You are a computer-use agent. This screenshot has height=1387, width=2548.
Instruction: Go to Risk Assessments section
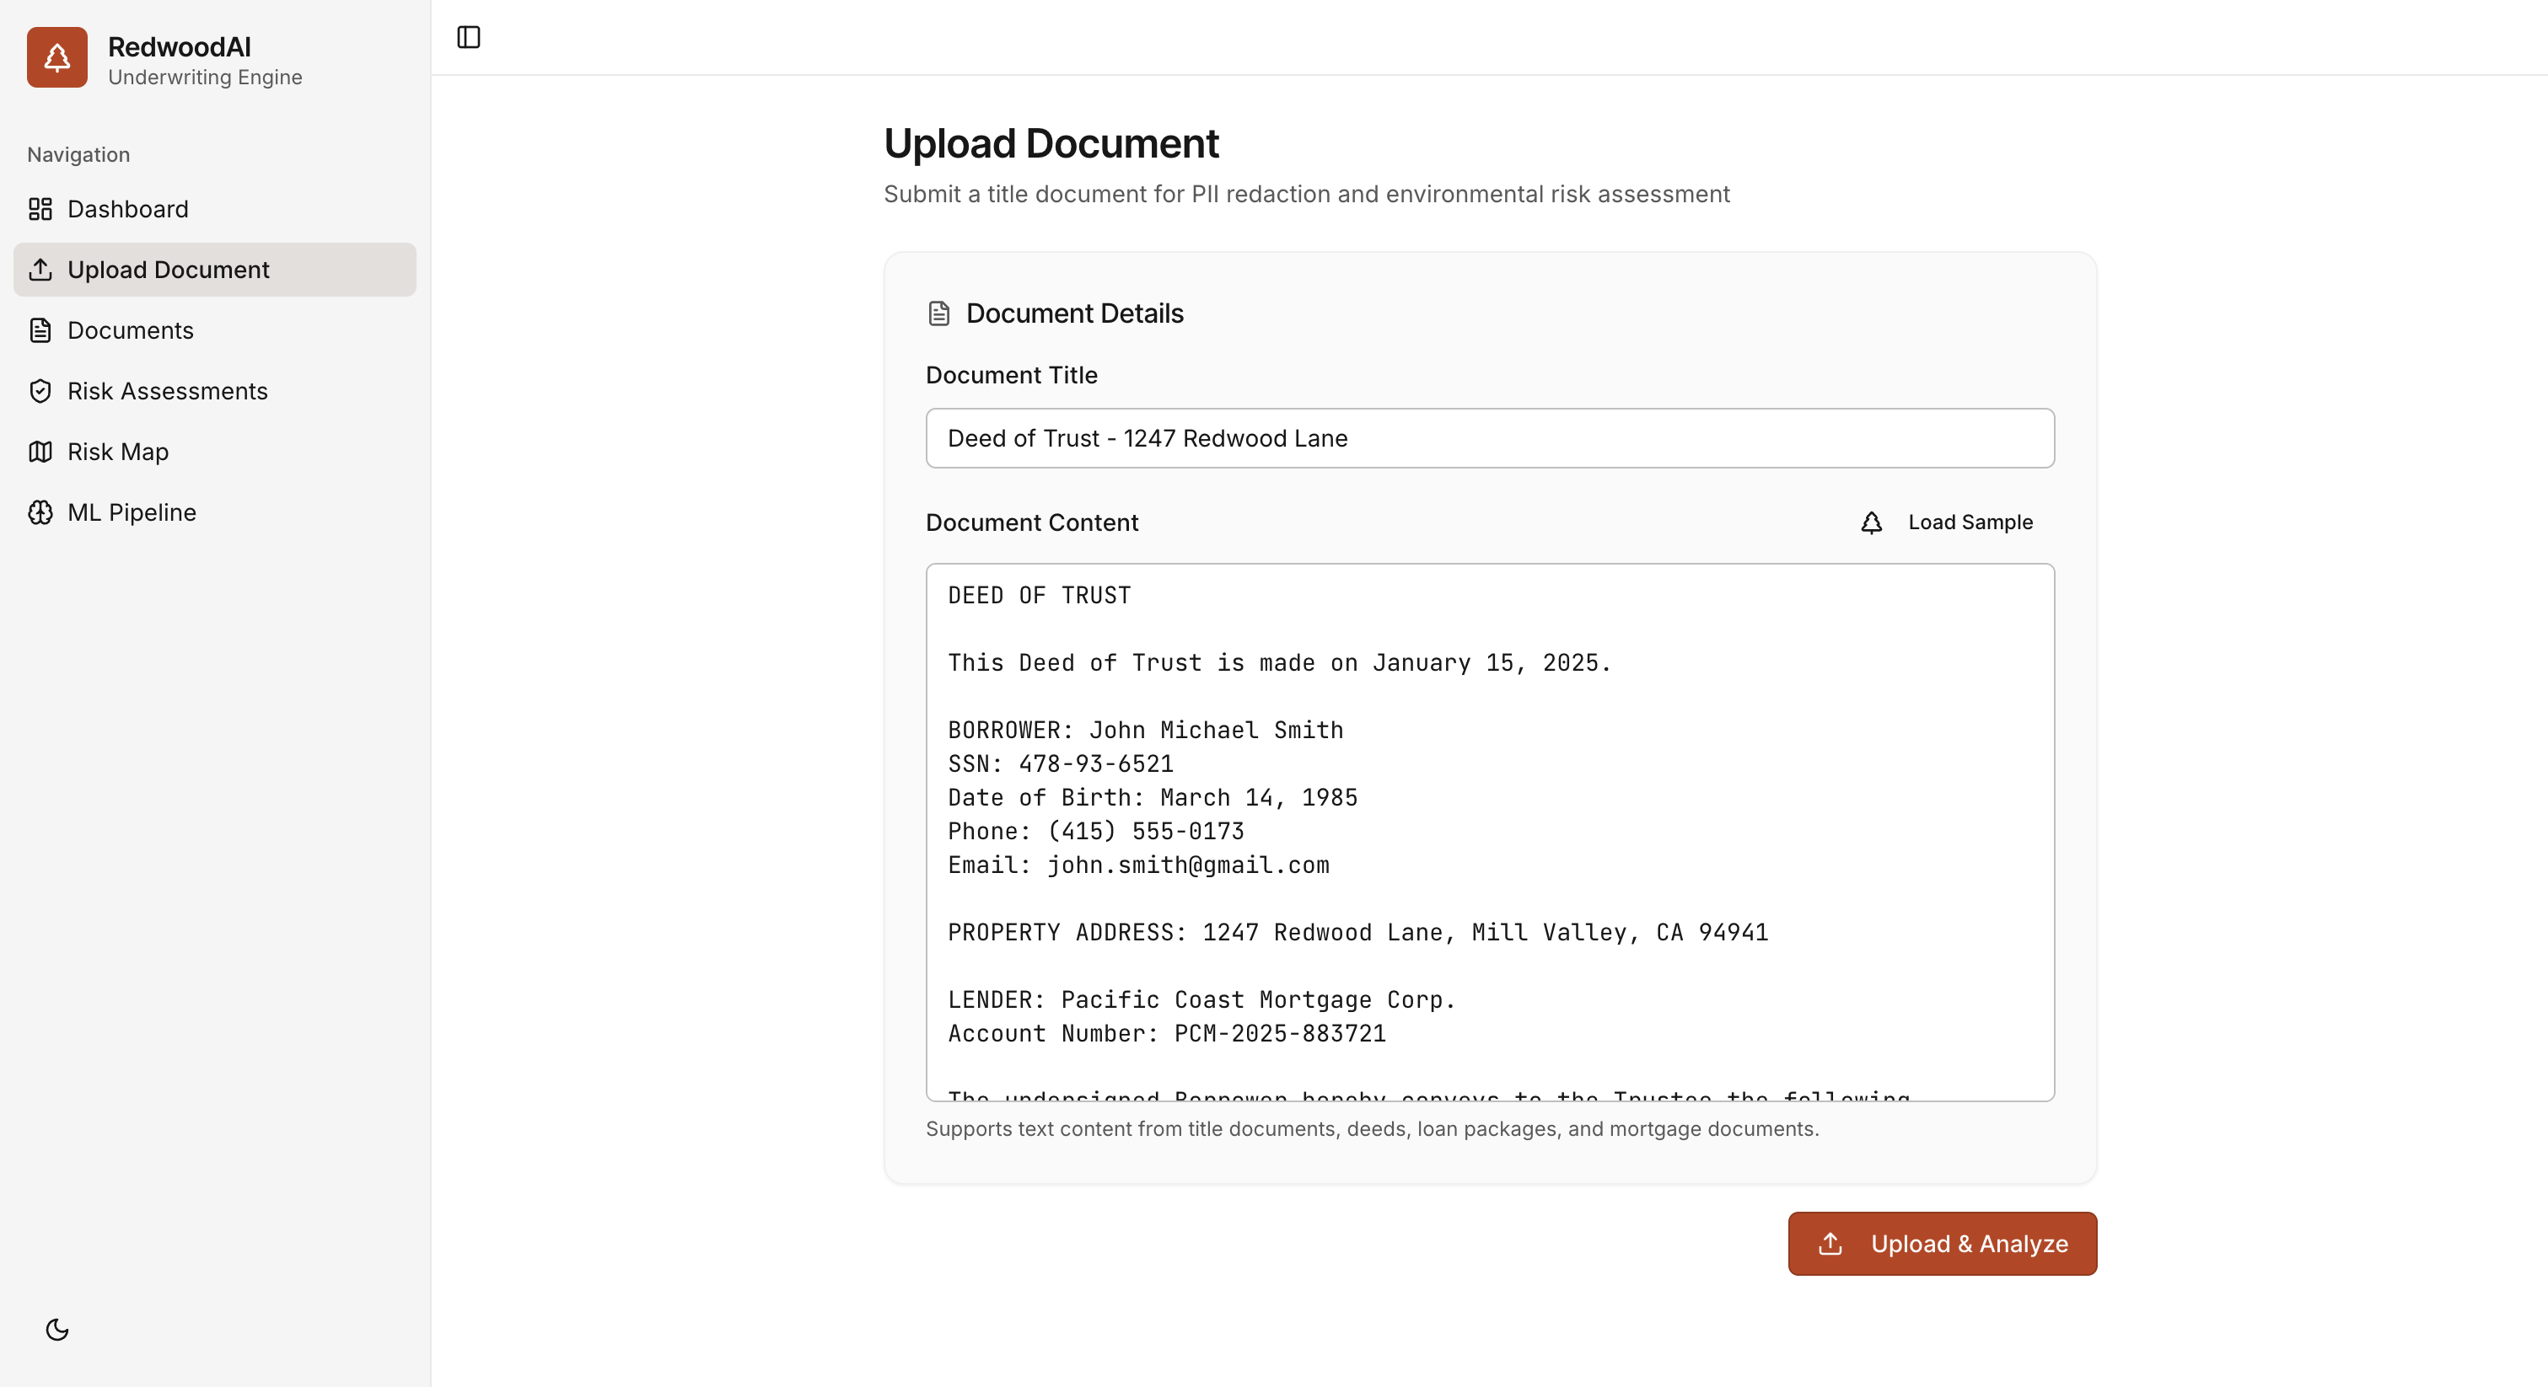[167, 390]
